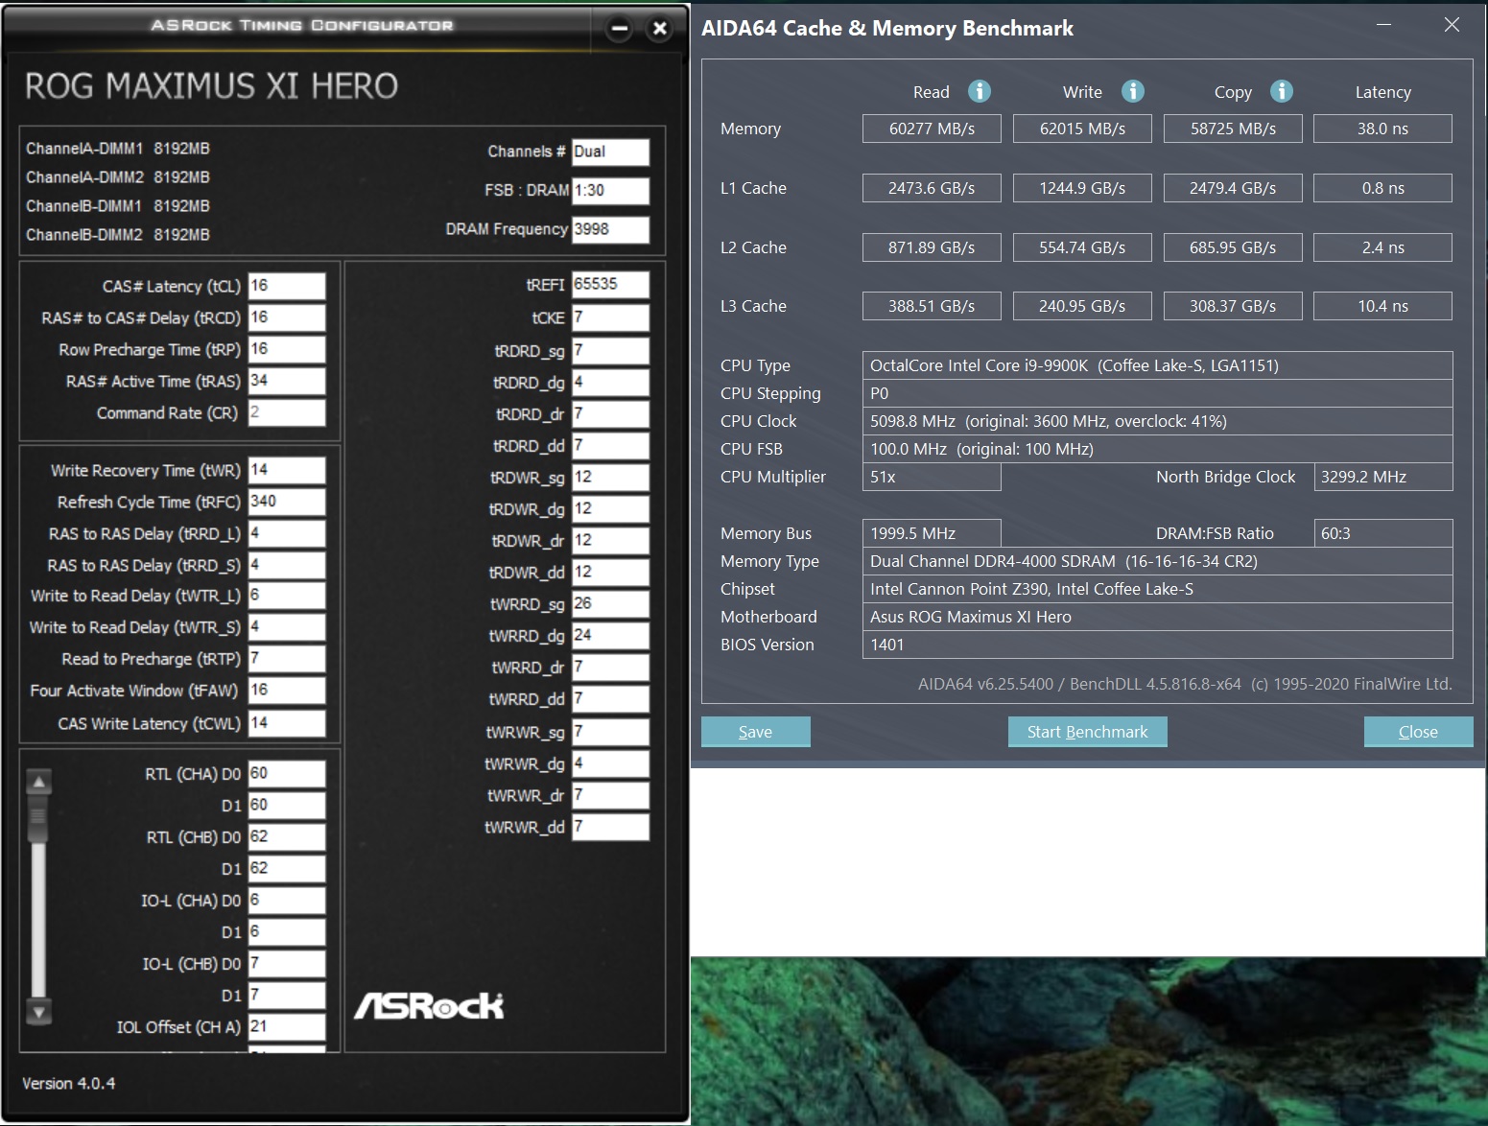The height and width of the screenshot is (1126, 1488).
Task: Click the tWRWR_dd field
Action: [610, 827]
